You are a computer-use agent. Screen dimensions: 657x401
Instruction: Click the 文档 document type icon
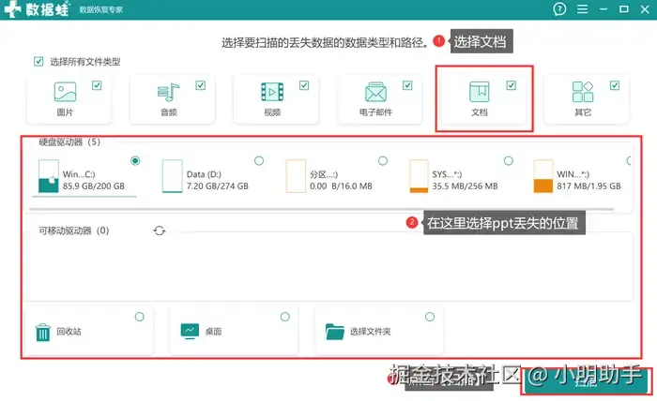479,92
